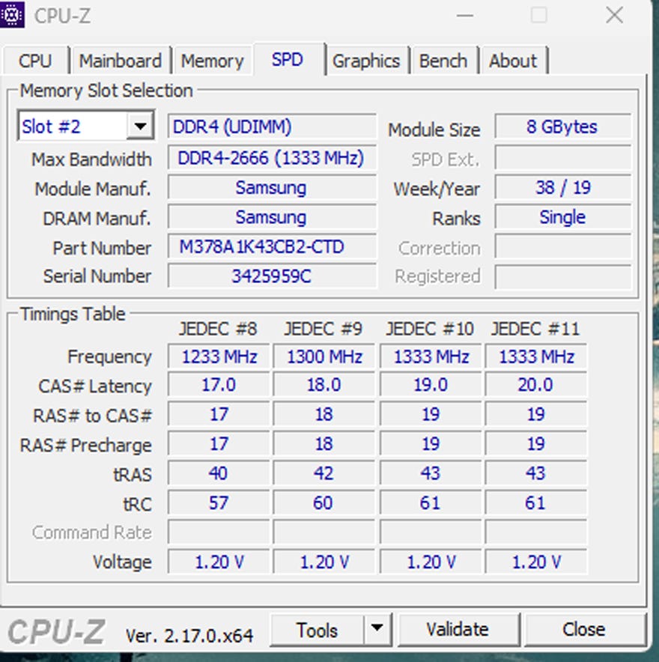Click the DRAM Manuf. Samsung value
659x662 pixels.
272,216
